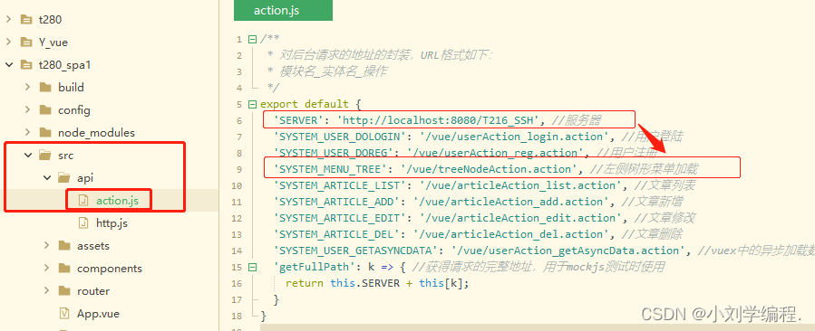Click the 'export default' keywords on line 5

[x=305, y=104]
